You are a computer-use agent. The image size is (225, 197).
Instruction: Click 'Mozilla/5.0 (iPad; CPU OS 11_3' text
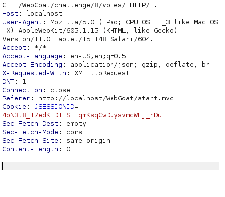pyautogui.click(x=110, y=22)
